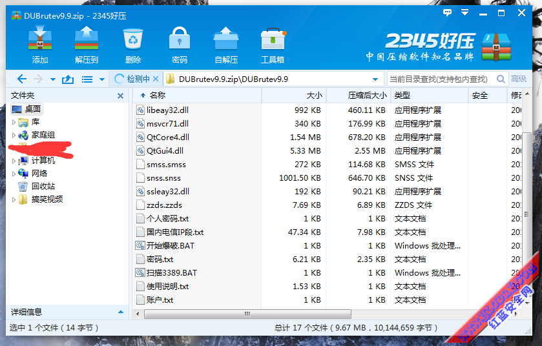
Task: Sort by the 名称 column header
Action: (158, 96)
